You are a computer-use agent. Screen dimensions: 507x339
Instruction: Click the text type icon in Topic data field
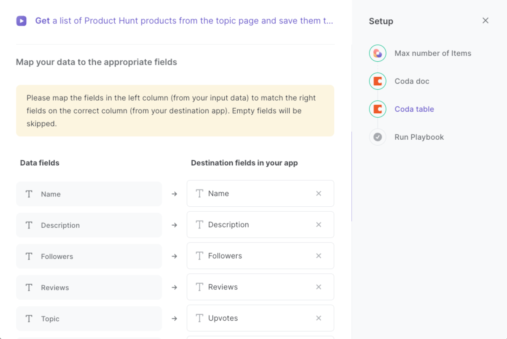[x=29, y=318]
